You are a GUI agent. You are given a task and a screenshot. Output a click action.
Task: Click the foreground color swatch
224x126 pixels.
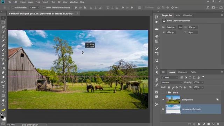click(2, 117)
